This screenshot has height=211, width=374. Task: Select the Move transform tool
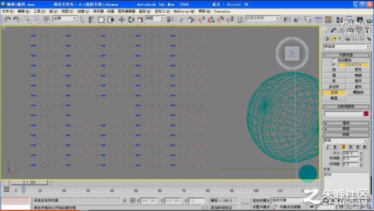121,20
